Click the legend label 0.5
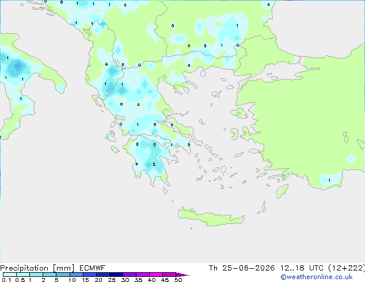 [20, 280]
